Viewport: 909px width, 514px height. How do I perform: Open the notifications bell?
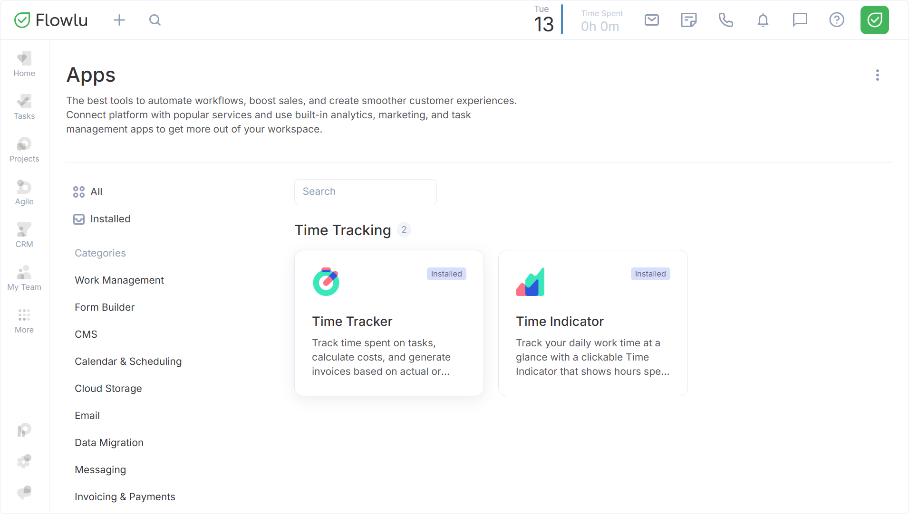coord(763,20)
